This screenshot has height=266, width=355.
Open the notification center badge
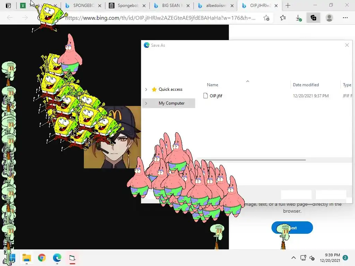(345, 258)
